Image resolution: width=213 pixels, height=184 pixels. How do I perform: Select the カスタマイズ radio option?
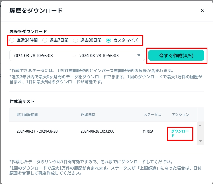tap(108, 40)
